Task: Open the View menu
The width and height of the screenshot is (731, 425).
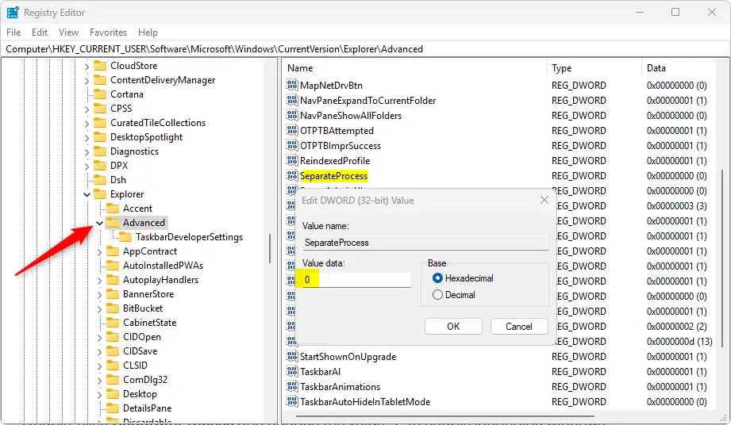Action: click(x=68, y=33)
